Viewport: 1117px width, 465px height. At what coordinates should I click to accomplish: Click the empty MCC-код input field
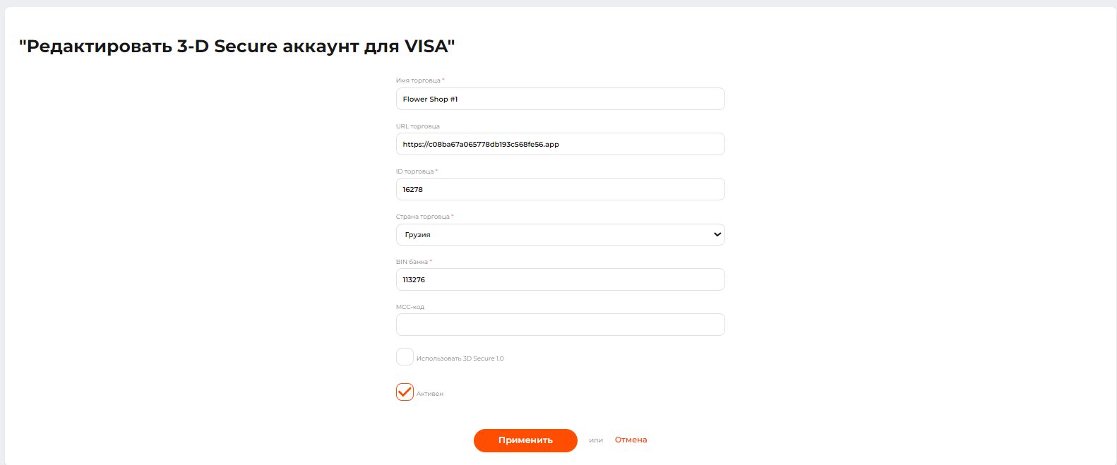(560, 325)
